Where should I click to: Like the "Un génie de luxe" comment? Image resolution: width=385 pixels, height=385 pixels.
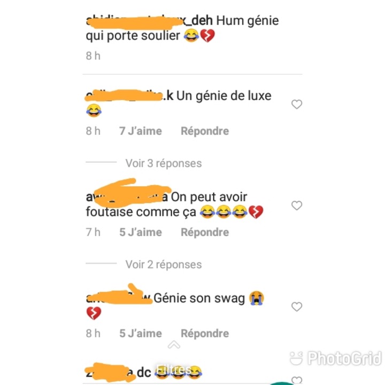coord(297,104)
